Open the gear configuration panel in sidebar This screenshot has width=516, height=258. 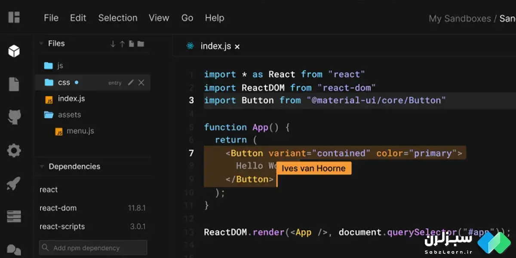pos(14,150)
